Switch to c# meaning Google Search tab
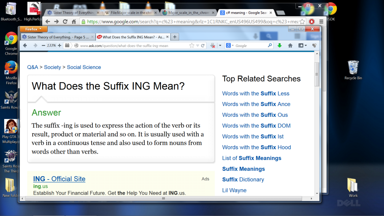Screen dimensions: 384x216 coord(246,13)
